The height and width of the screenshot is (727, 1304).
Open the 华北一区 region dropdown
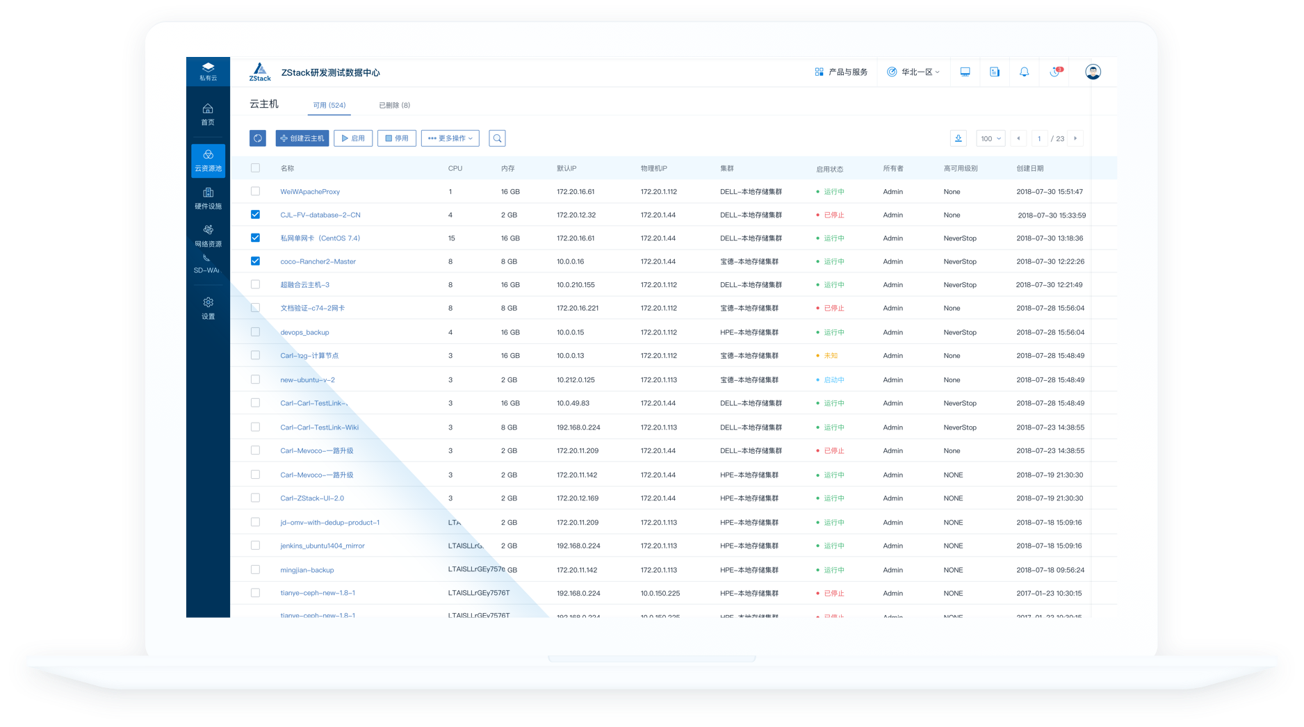pos(913,72)
